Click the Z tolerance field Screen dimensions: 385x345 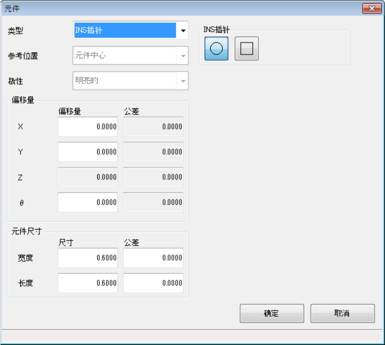[x=153, y=177]
